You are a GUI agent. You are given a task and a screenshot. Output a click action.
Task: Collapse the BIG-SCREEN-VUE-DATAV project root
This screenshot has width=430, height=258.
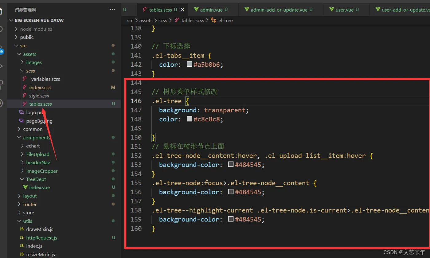point(11,20)
